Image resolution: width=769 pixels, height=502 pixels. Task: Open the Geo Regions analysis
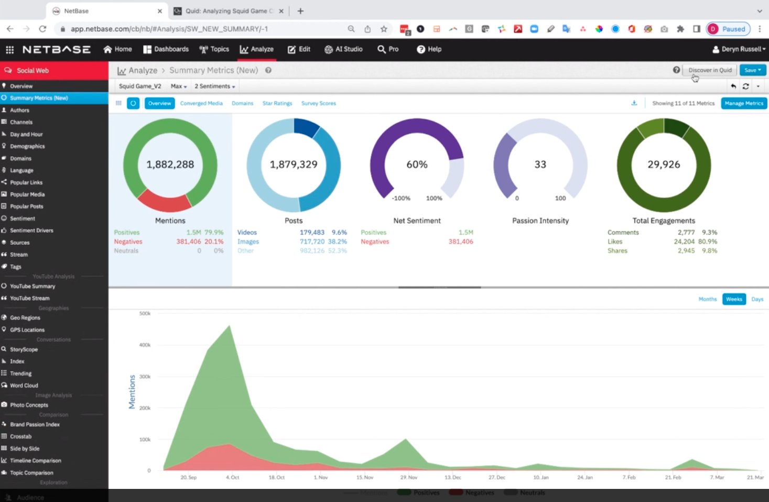click(25, 317)
